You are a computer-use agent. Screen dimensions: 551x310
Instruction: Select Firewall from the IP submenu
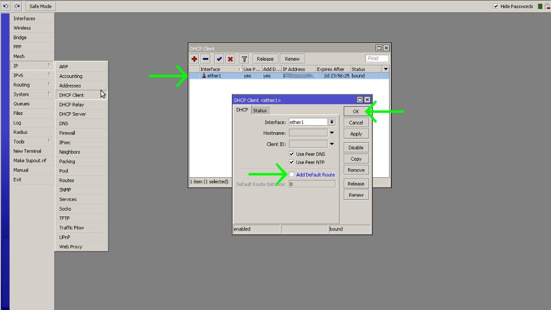point(67,133)
